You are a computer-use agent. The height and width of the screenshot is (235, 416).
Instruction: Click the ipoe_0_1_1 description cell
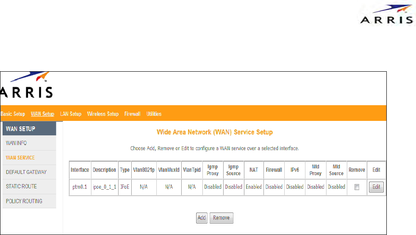(x=105, y=187)
